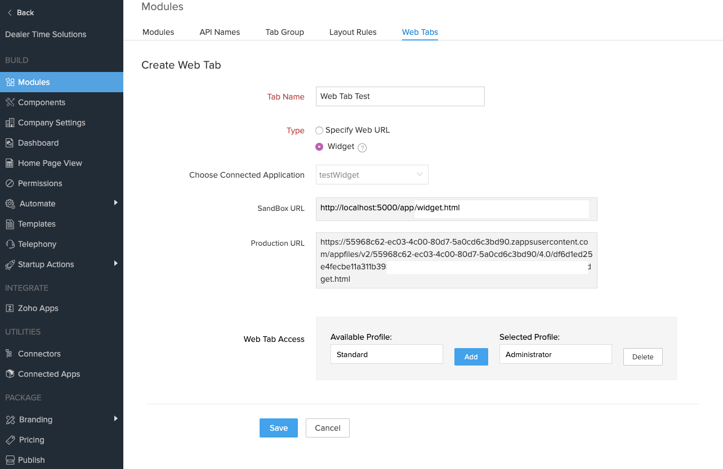The width and height of the screenshot is (723, 469).
Task: Click the Telephony headset icon
Action: [10, 244]
